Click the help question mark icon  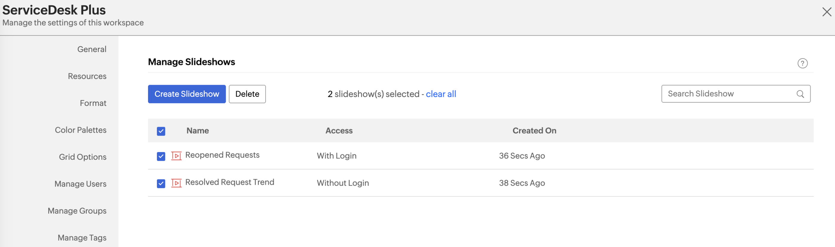click(x=802, y=63)
